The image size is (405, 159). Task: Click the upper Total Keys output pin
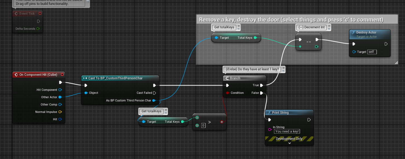(255, 38)
